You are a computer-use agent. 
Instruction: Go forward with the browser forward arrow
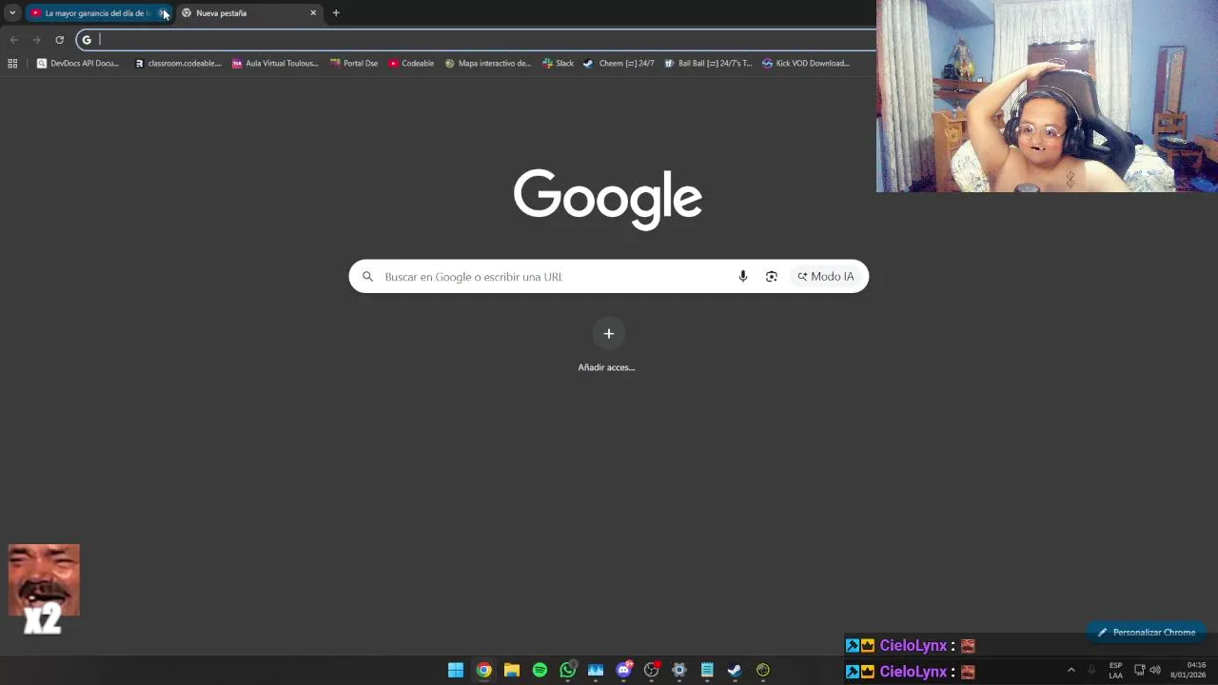(x=36, y=40)
